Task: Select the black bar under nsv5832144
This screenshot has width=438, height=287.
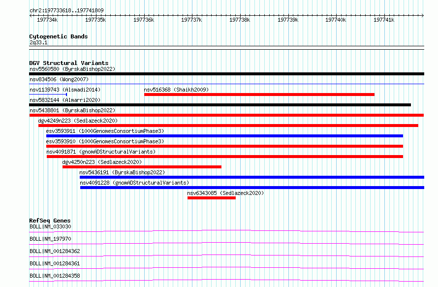Action: [220, 105]
